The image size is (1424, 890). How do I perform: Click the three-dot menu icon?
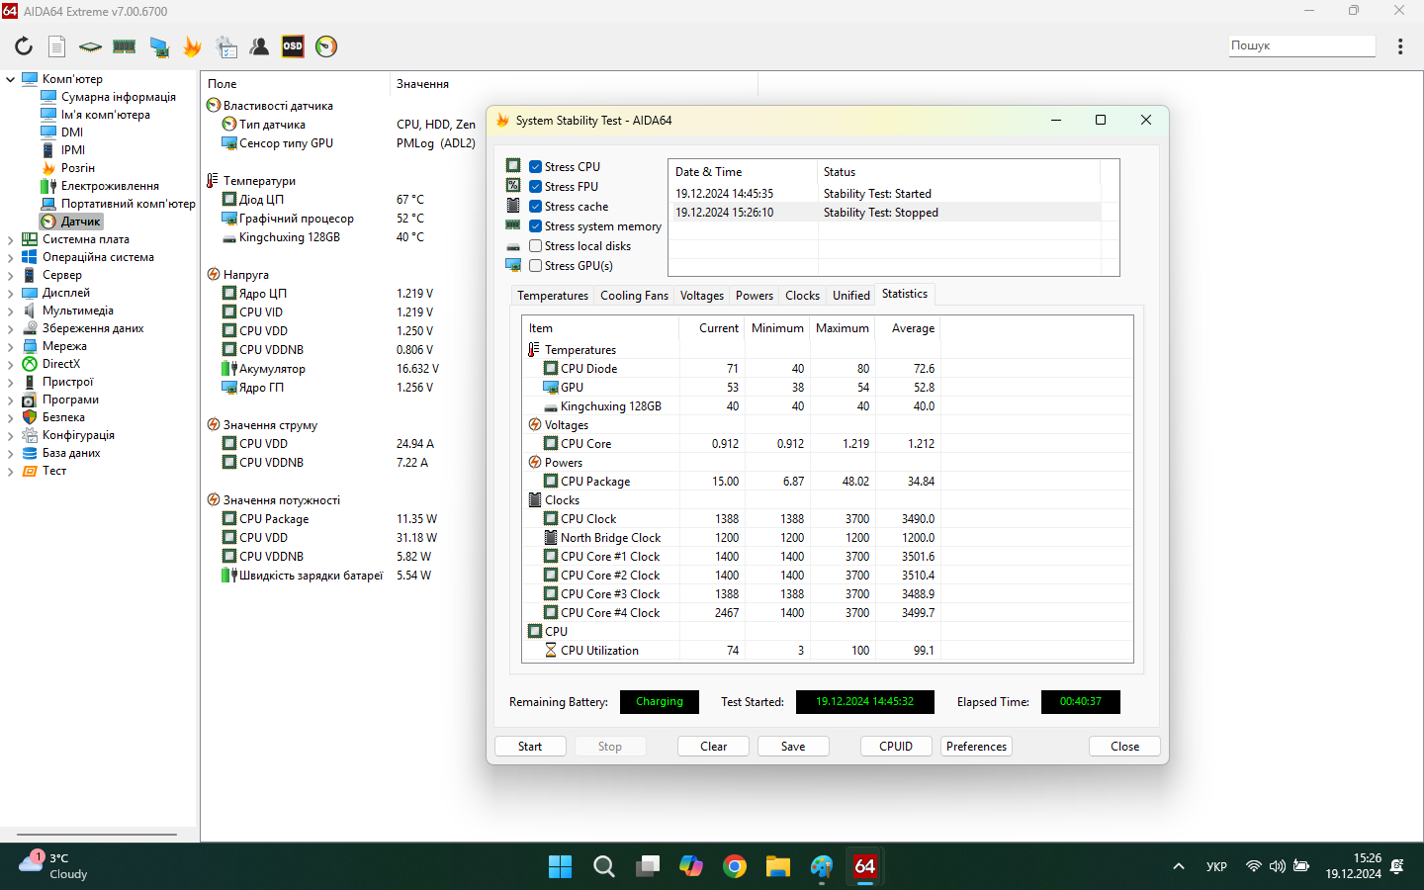click(x=1400, y=46)
